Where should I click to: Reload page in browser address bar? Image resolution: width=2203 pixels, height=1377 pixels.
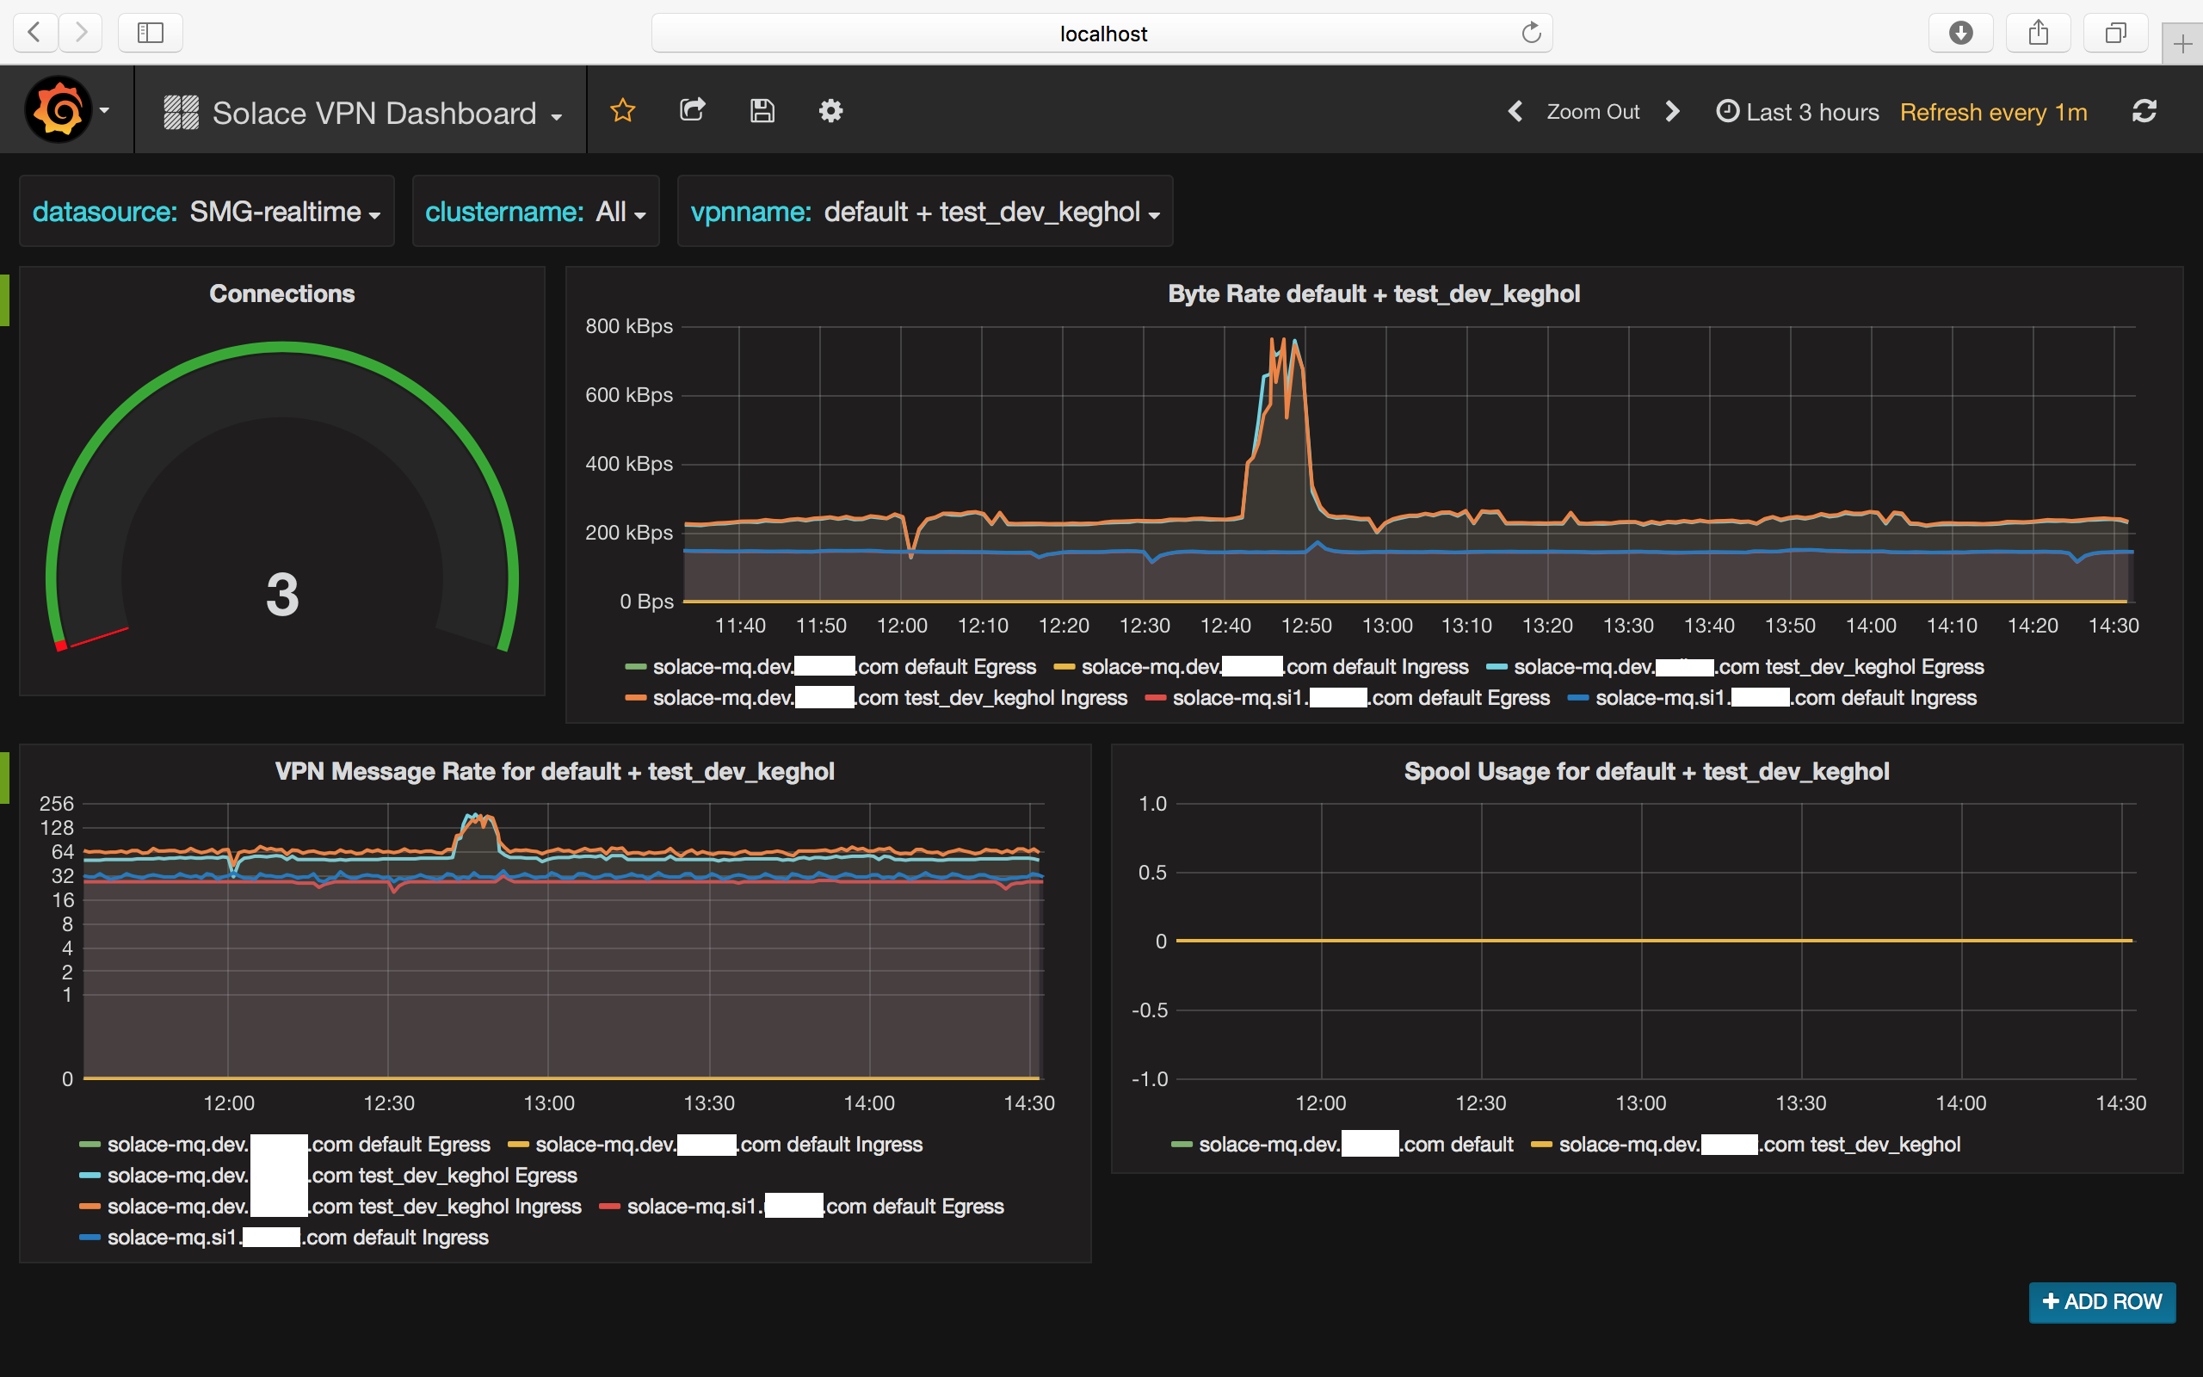pos(1531,33)
